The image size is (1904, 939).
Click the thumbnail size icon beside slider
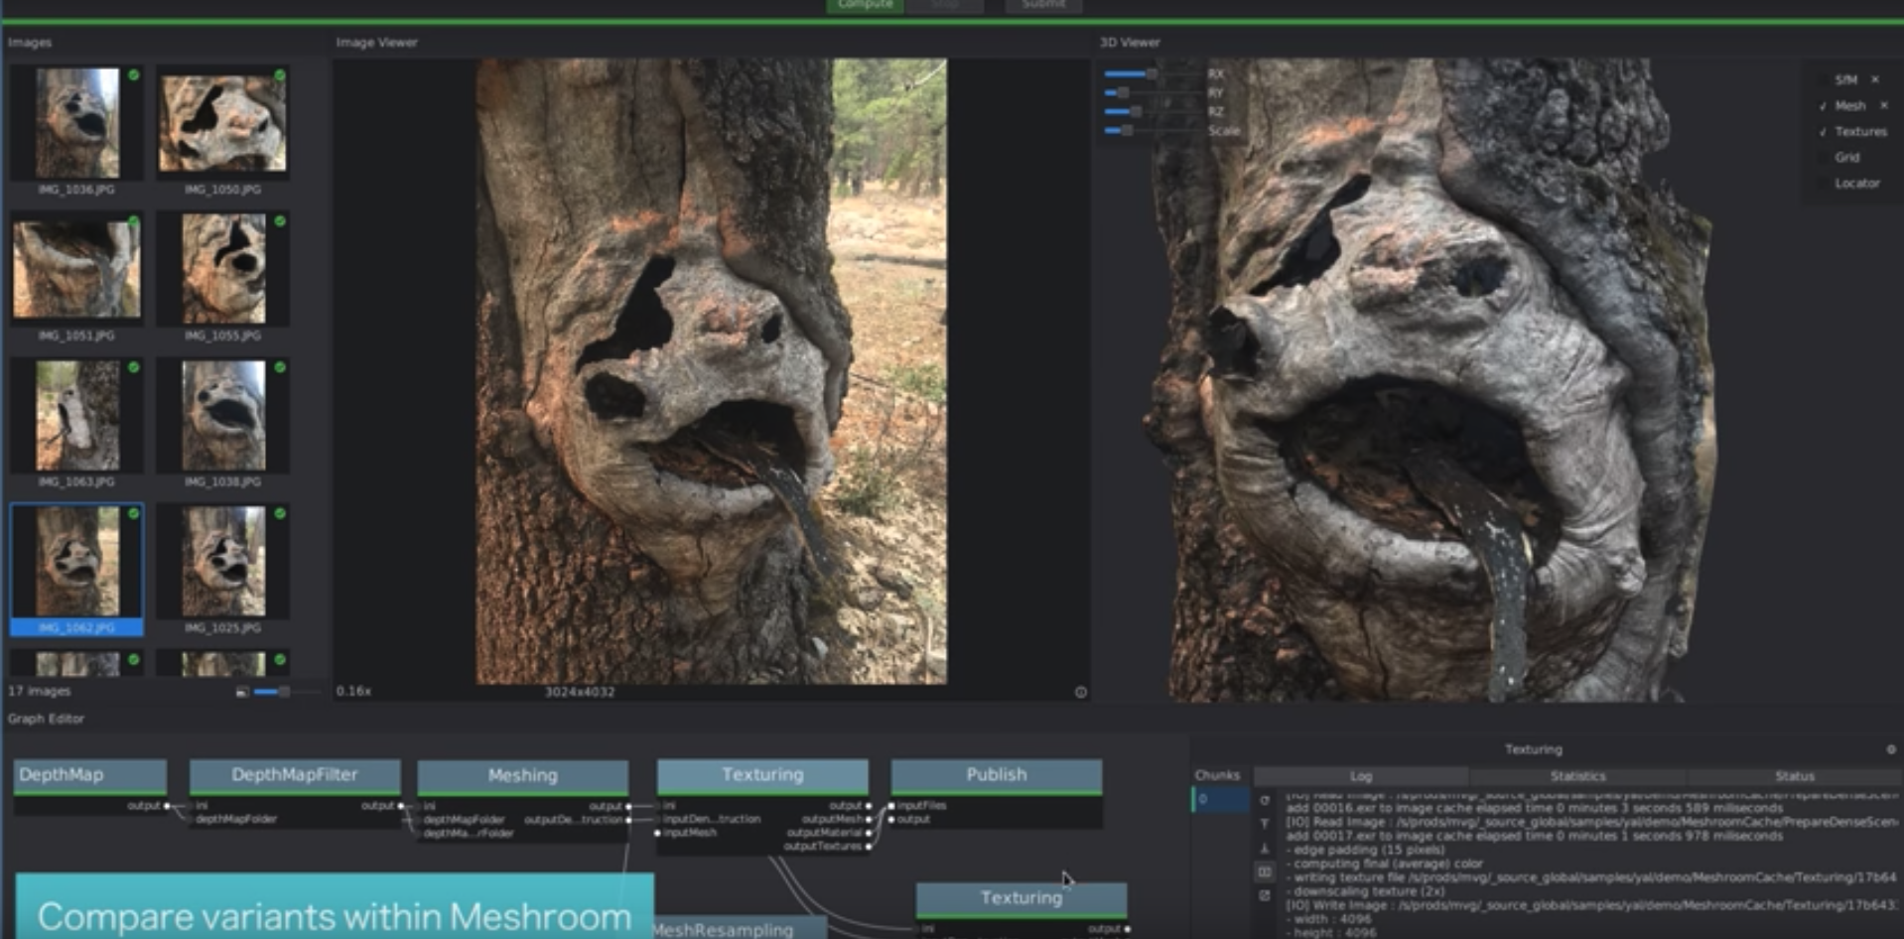pos(242,692)
